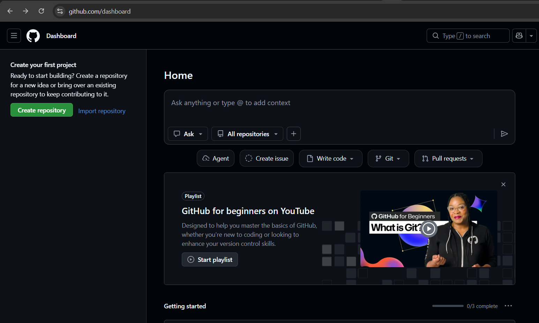
Task: Reload the GitHub dashboard page
Action: coord(41,11)
